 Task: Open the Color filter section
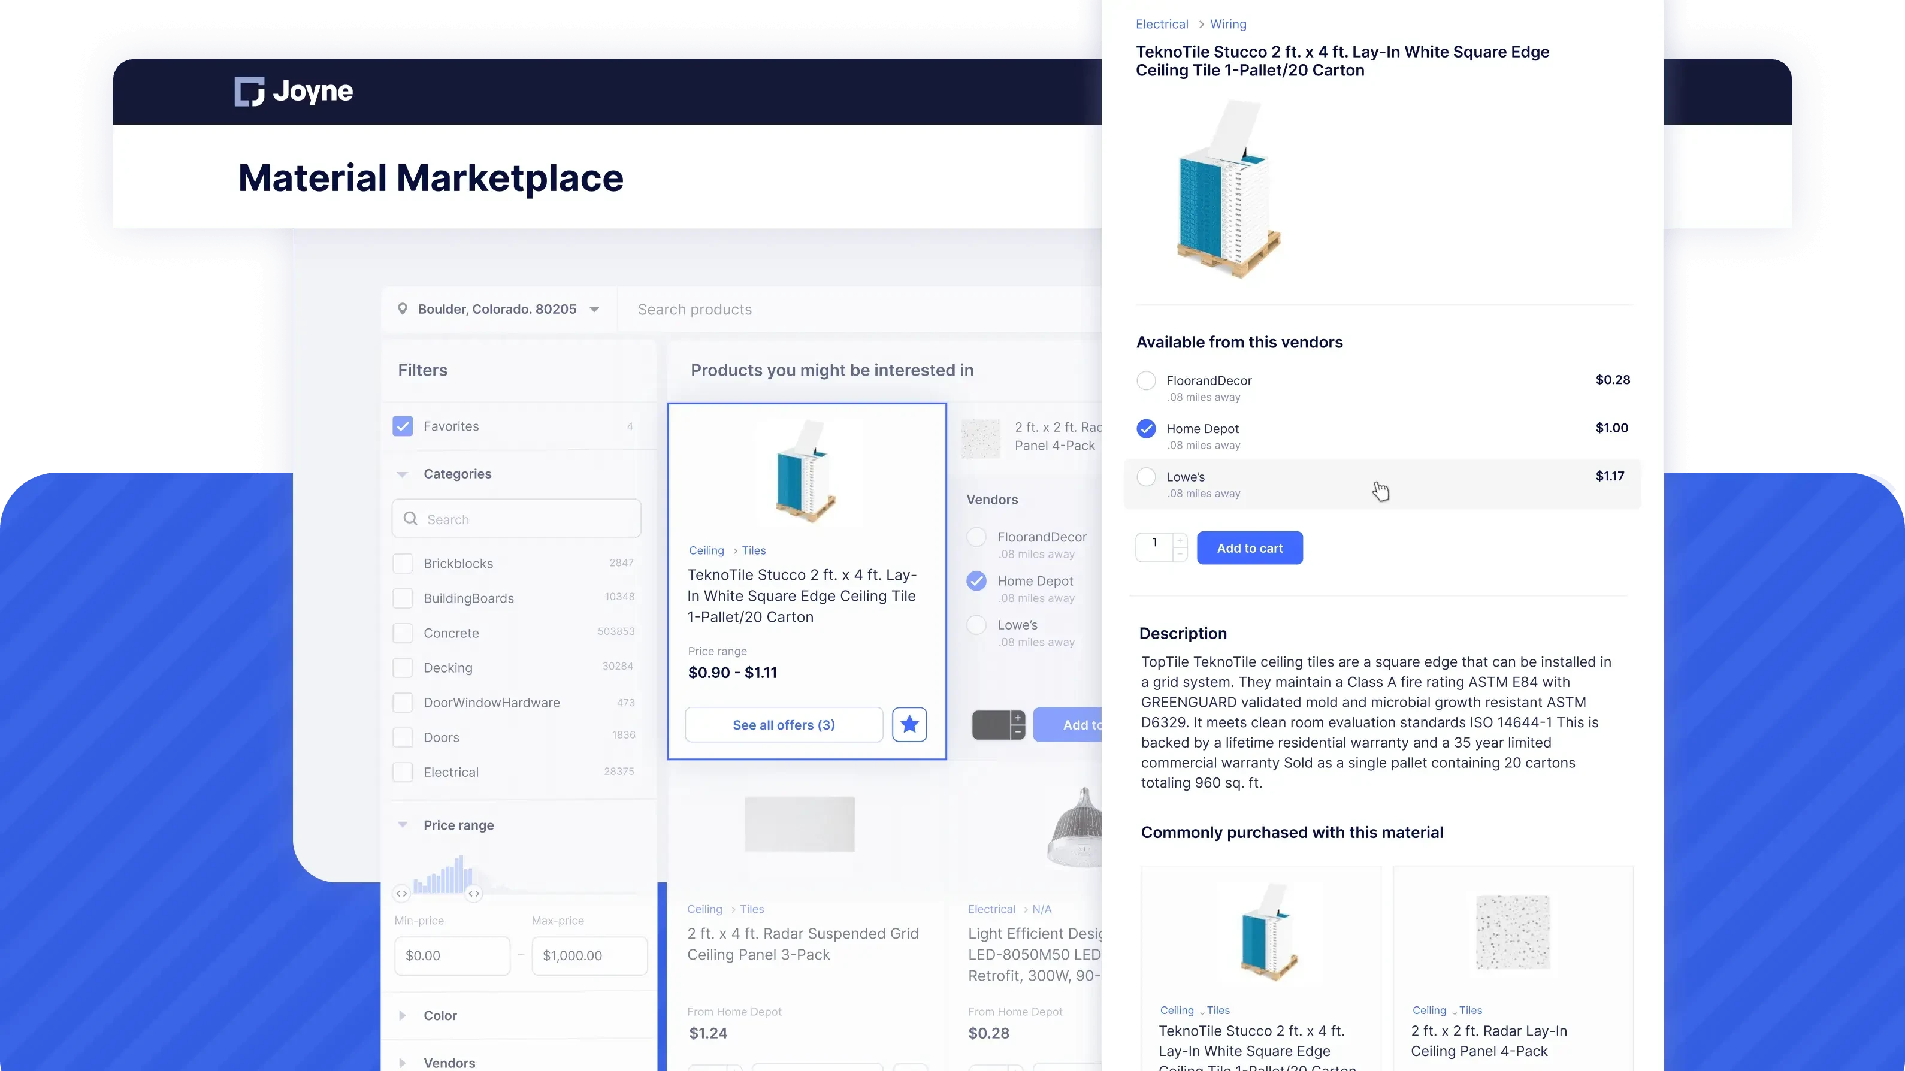tap(403, 1015)
